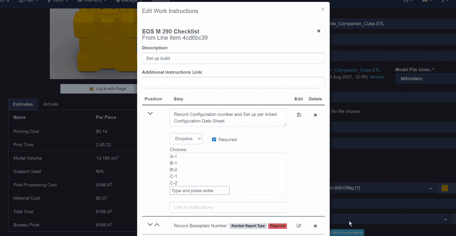
Task: Click the Link for Instructions field
Action: [x=228, y=207]
